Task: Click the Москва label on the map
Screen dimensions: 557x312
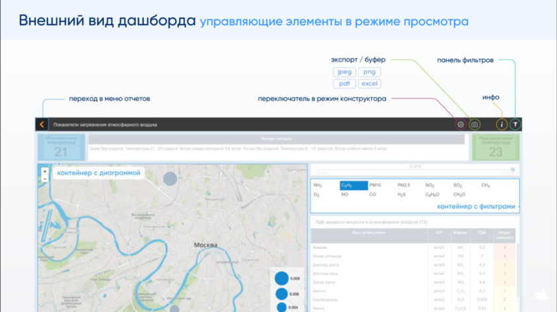Action: [206, 245]
